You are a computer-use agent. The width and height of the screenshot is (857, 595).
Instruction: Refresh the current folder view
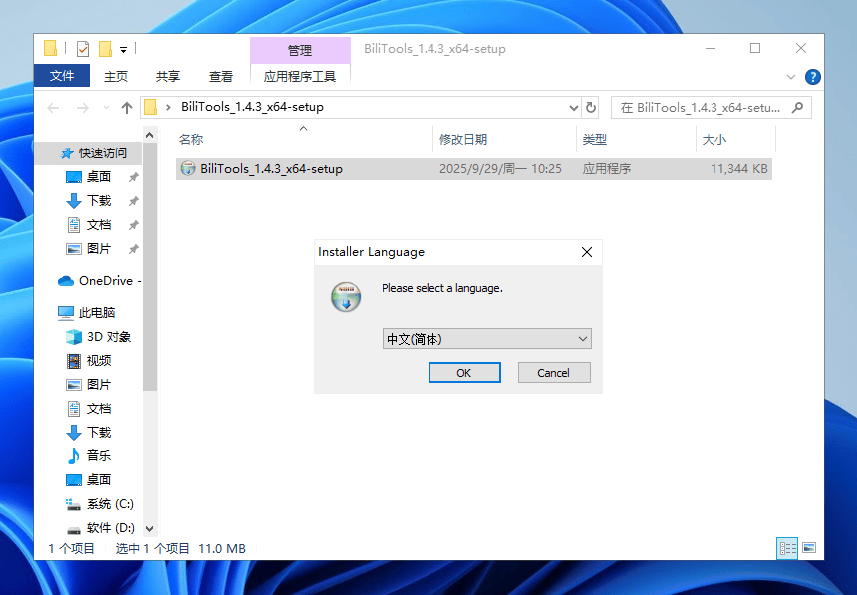(591, 107)
